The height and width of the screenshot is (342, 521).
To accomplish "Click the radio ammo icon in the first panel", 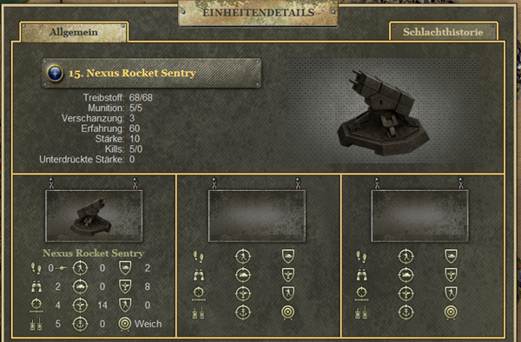I will tap(36, 324).
